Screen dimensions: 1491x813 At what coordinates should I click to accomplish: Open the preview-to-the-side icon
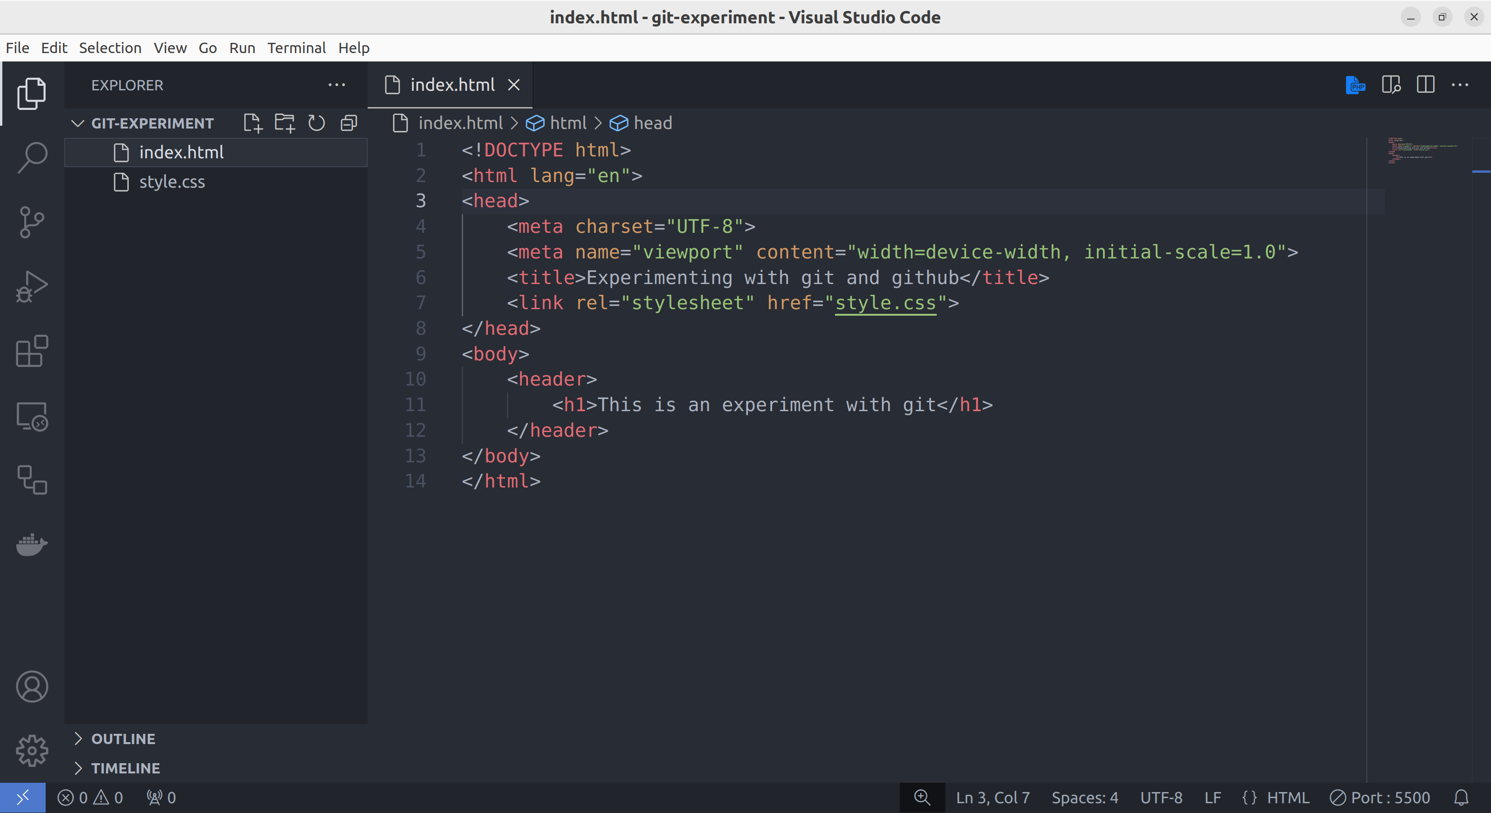tap(1391, 85)
